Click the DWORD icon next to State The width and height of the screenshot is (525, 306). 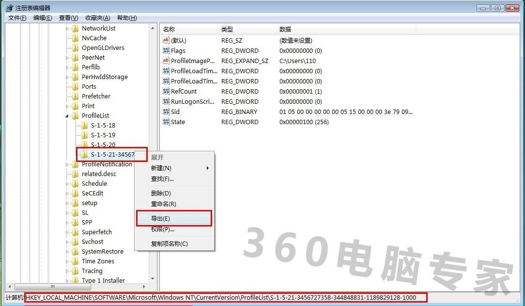(167, 122)
